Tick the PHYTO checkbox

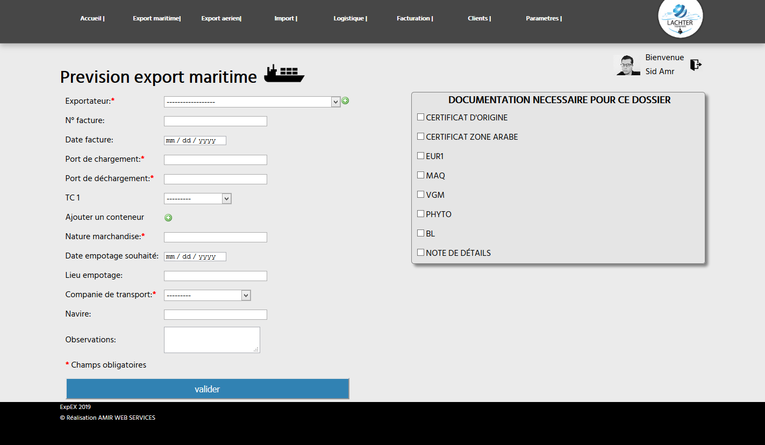420,214
